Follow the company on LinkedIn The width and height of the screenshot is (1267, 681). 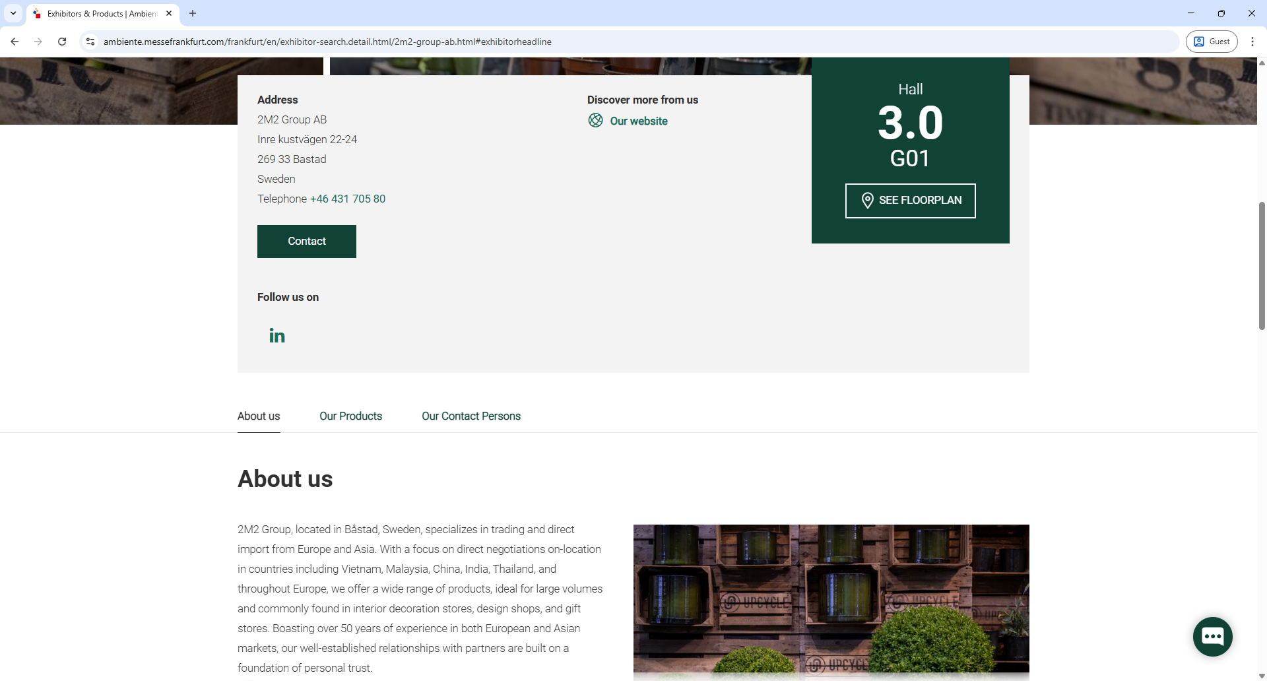tap(276, 335)
